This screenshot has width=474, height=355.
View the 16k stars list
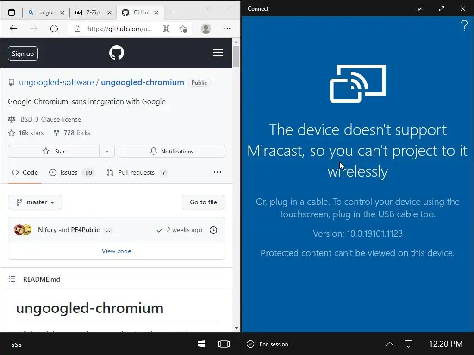26,133
